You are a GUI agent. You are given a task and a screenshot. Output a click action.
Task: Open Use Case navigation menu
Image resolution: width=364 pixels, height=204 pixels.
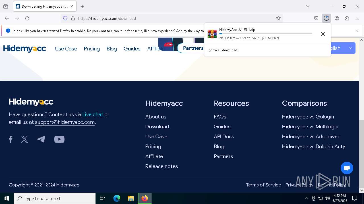[x=66, y=49]
